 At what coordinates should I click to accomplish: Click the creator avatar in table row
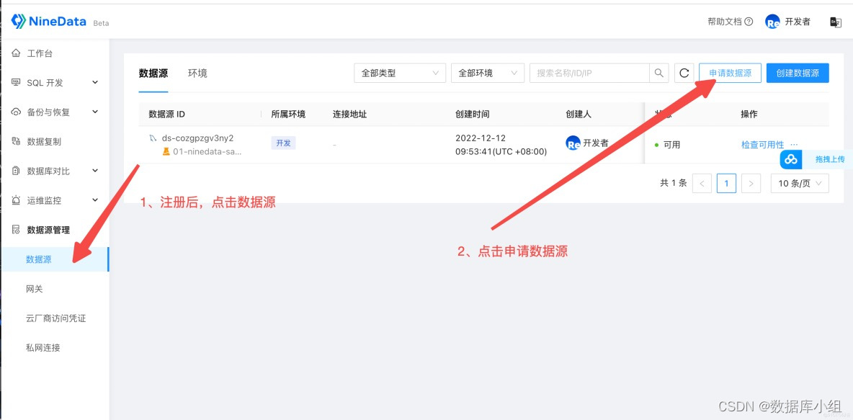(x=573, y=143)
